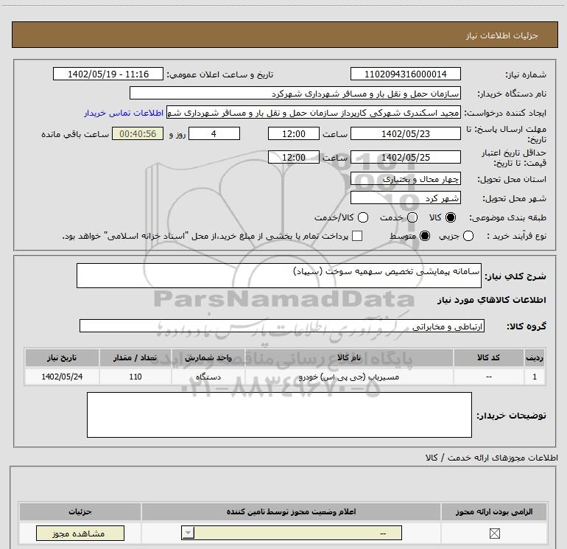
Task: Click the اطلاعات کالاهای مورد نیاز heading
Action: point(491,300)
